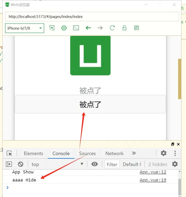Screen dimensions: 186x197
Task: Click the URL address field
Action: tap(92, 16)
